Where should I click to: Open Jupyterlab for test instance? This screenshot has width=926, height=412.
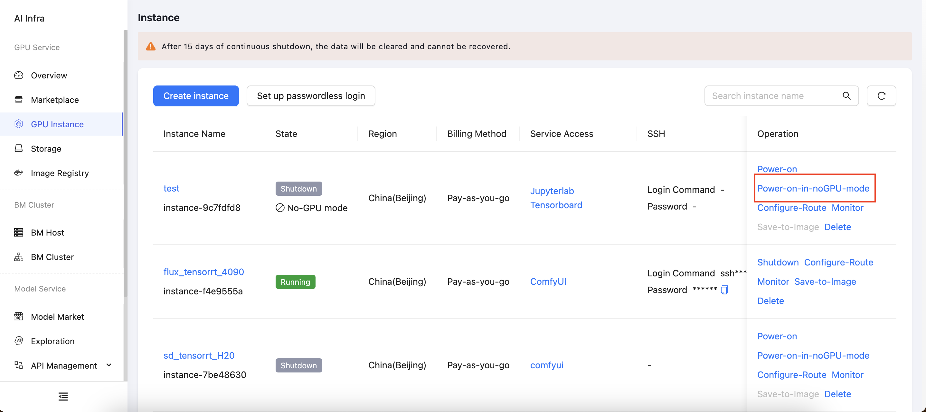[x=552, y=191]
